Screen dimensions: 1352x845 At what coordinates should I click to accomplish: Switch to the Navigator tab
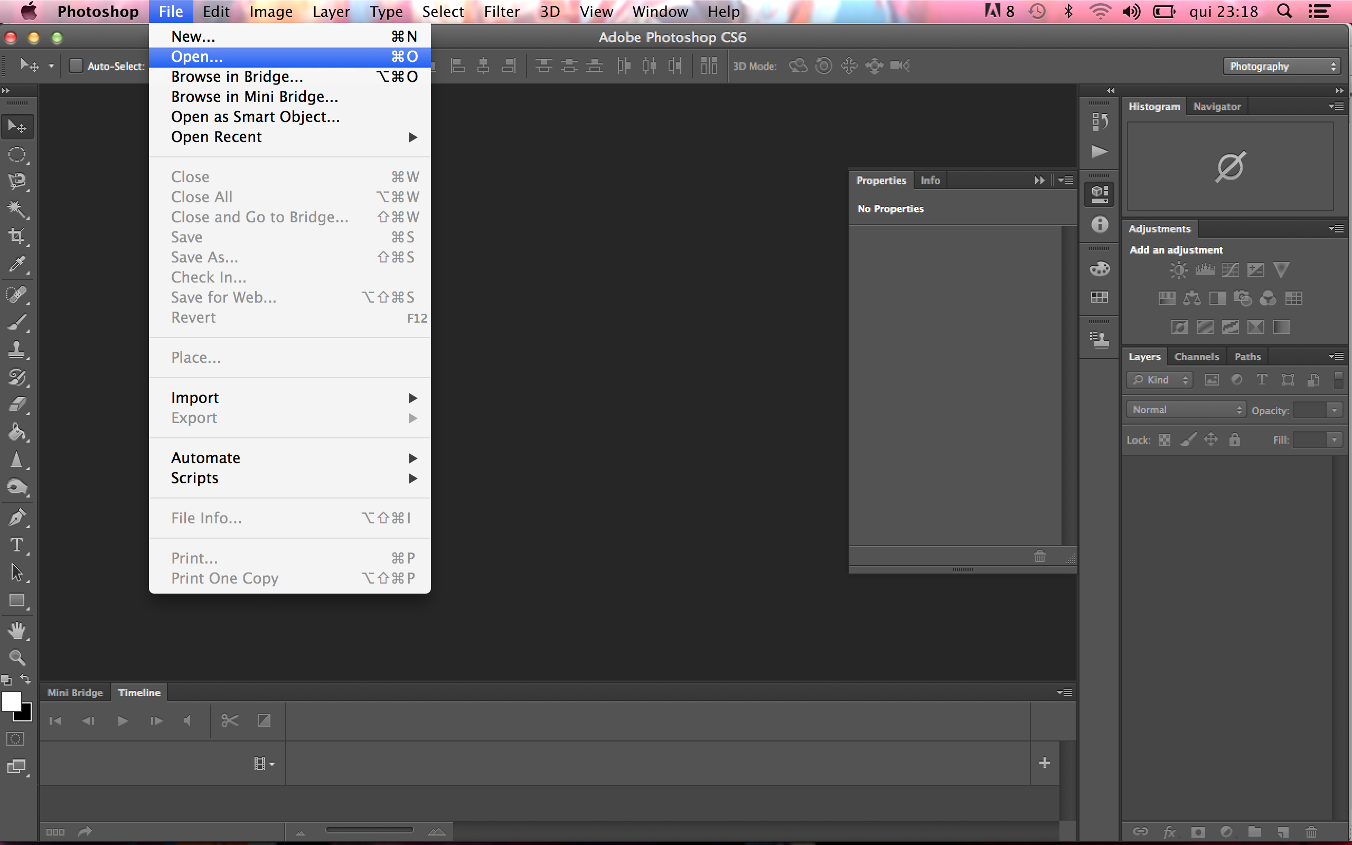[x=1217, y=106]
